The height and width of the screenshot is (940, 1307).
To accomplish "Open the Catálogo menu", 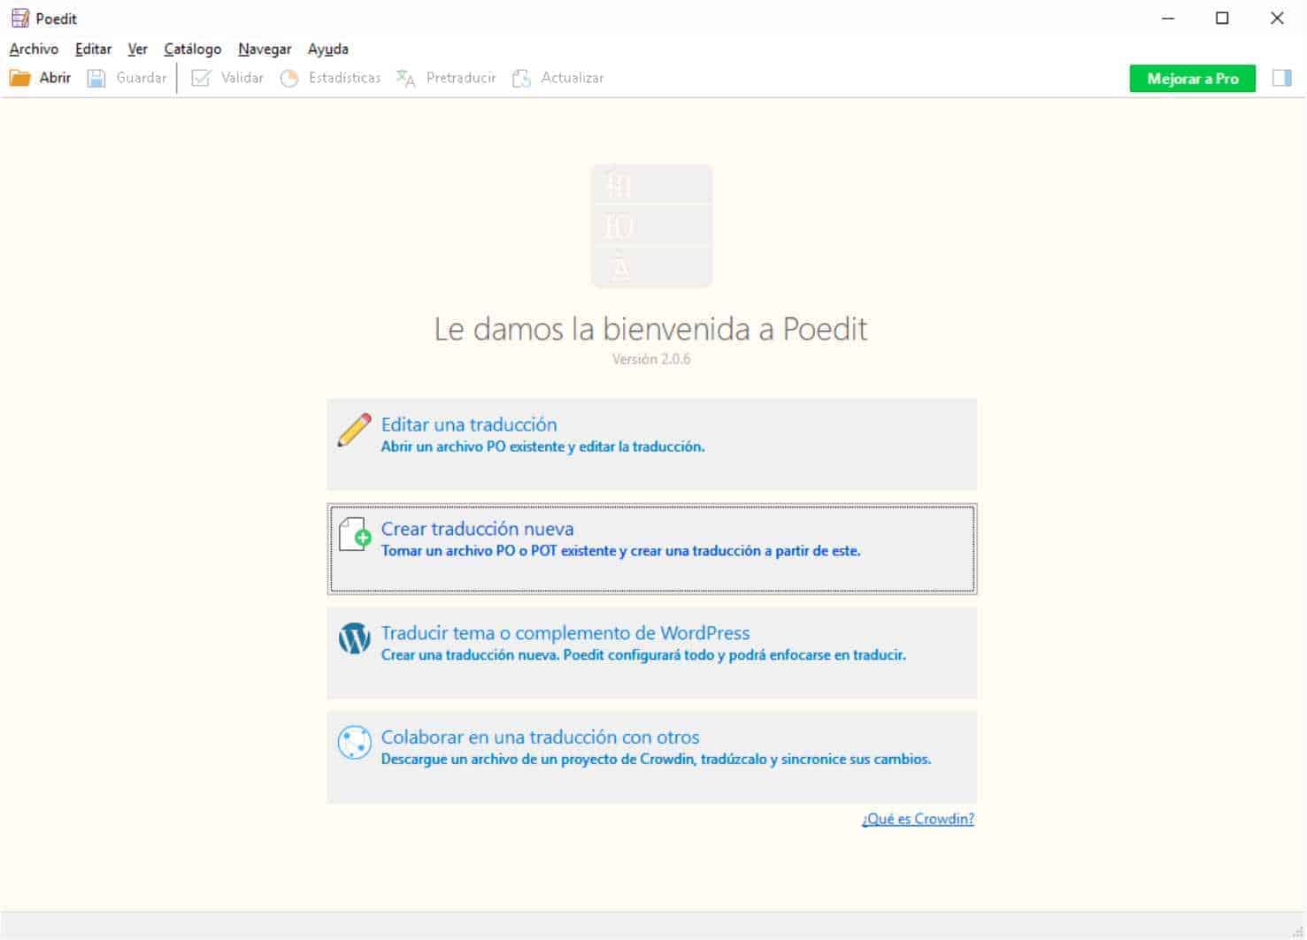I will tap(192, 49).
